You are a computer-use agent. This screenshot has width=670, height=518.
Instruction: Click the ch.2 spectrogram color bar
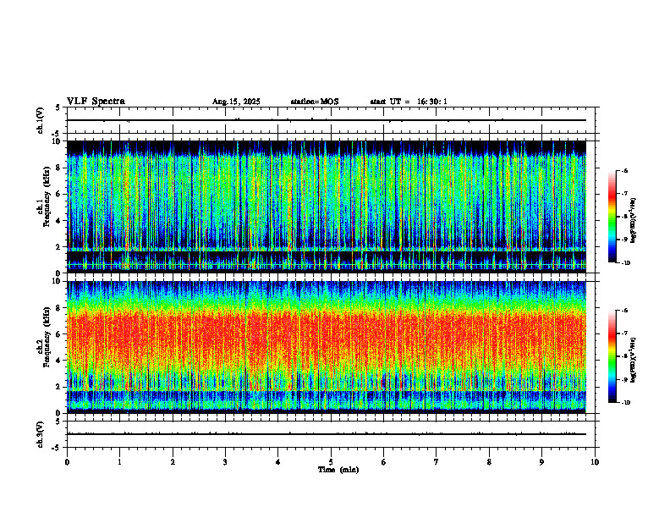[612, 356]
